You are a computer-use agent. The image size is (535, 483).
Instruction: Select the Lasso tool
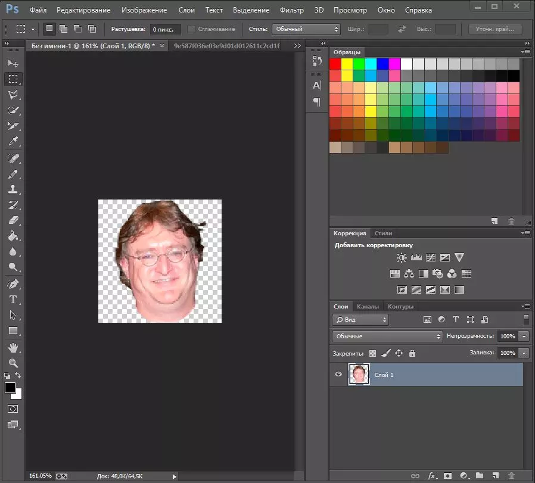tap(13, 95)
